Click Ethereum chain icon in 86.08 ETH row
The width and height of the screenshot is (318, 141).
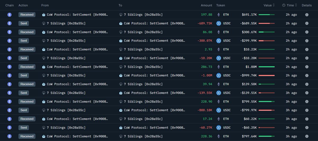pyautogui.click(x=10, y=32)
